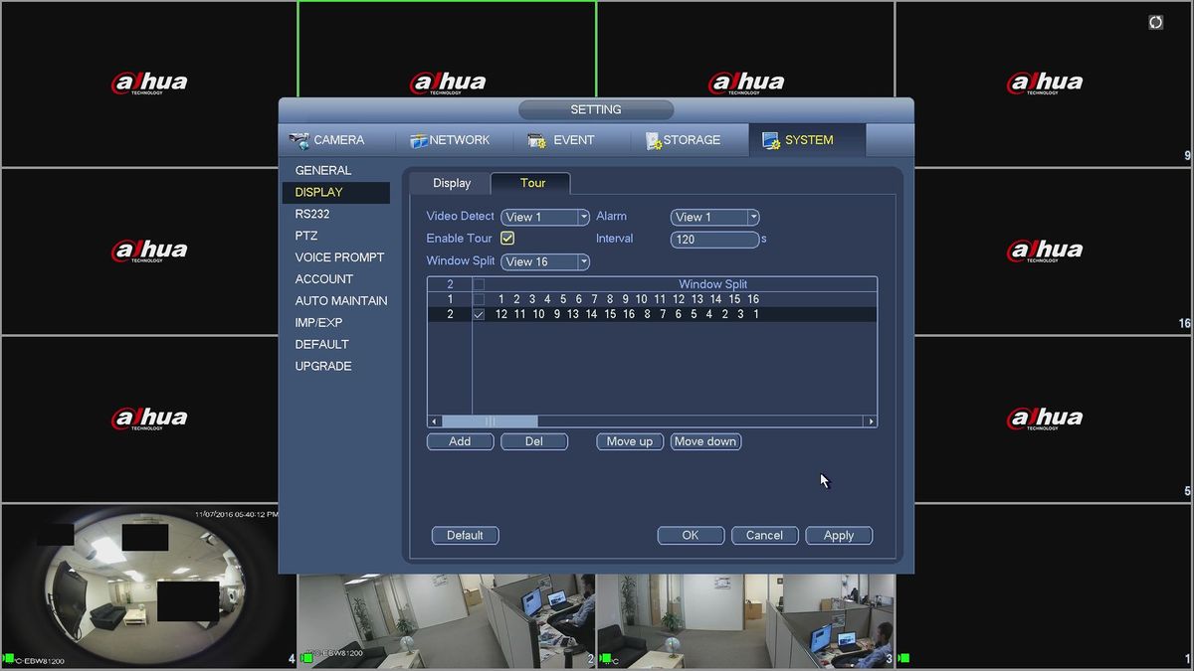Open ACCOUNT in the sidebar
Screen dimensions: 1194x671
pyautogui.click(x=324, y=279)
